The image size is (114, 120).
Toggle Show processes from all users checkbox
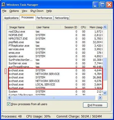[x=9, y=104]
